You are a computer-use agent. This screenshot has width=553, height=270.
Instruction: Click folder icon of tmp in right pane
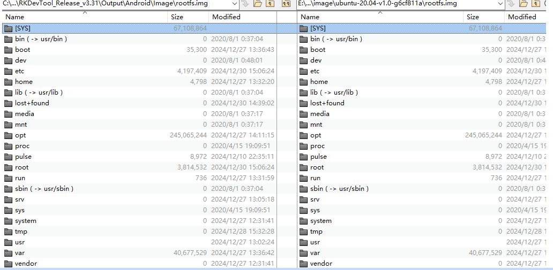pos(304,232)
